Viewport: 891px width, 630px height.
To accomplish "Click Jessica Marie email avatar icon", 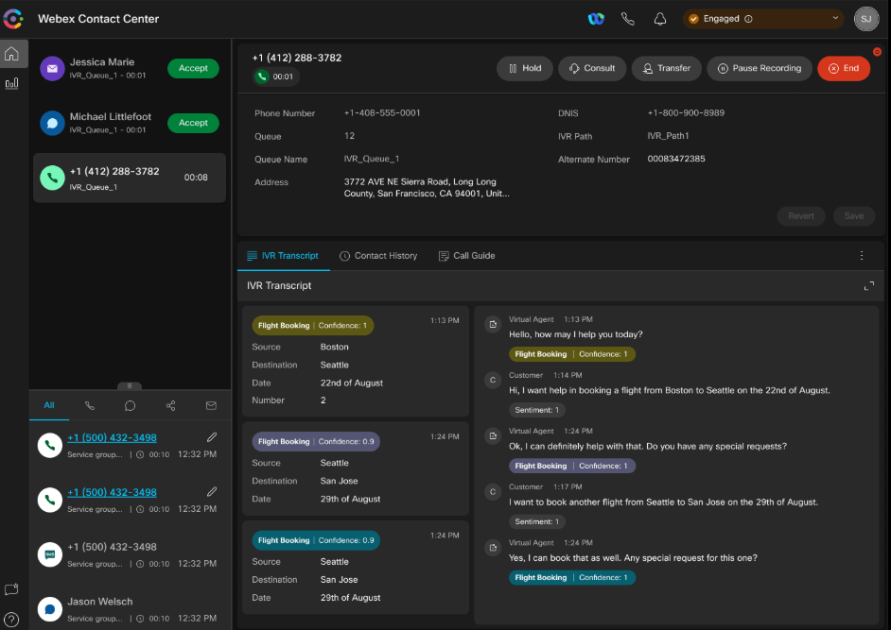I will (x=52, y=69).
